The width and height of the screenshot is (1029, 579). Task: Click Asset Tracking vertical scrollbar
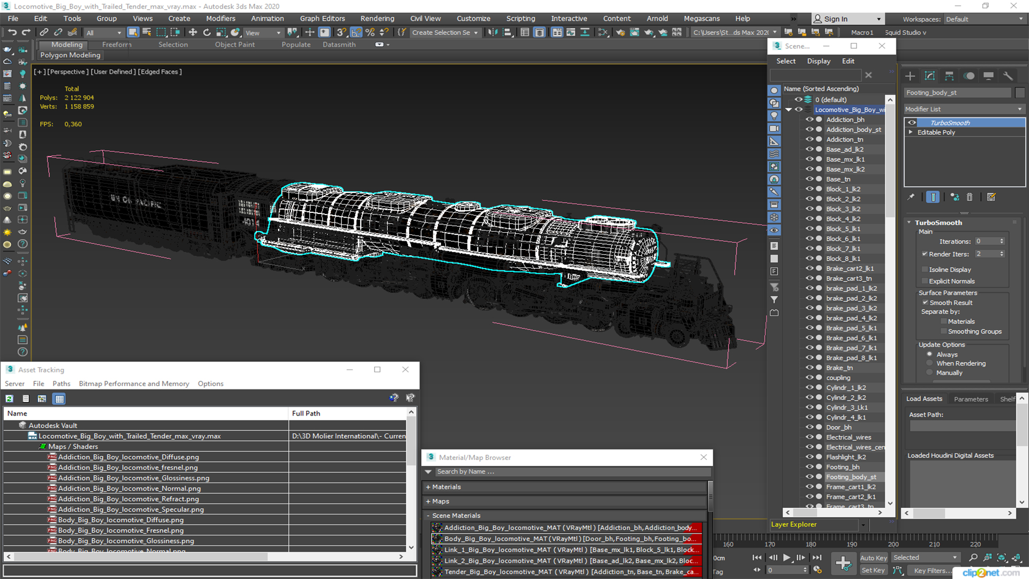pos(411,480)
